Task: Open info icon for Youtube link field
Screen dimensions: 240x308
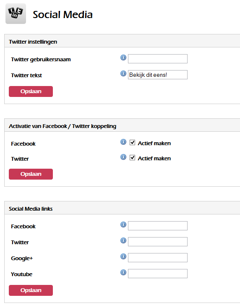Action: point(123,272)
